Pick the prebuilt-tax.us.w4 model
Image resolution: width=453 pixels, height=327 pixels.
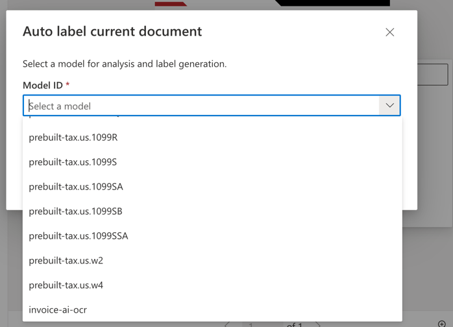coord(66,285)
